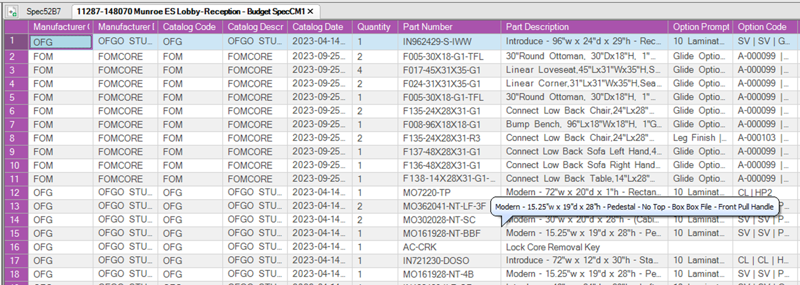Image resolution: width=800 pixels, height=285 pixels.
Task: Click part number F017-45X31X35-G1
Action: point(449,70)
